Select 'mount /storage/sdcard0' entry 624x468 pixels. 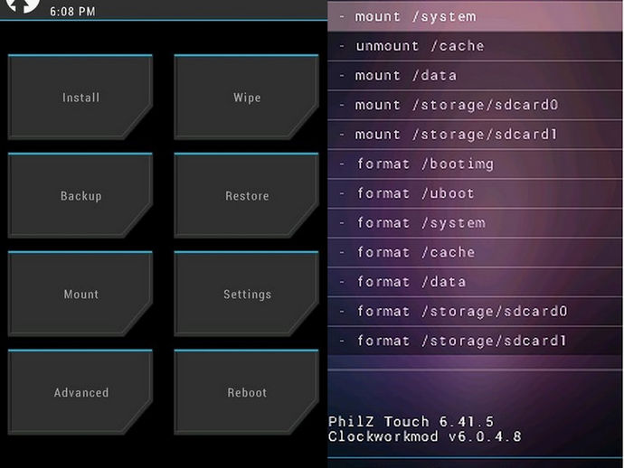point(475,105)
